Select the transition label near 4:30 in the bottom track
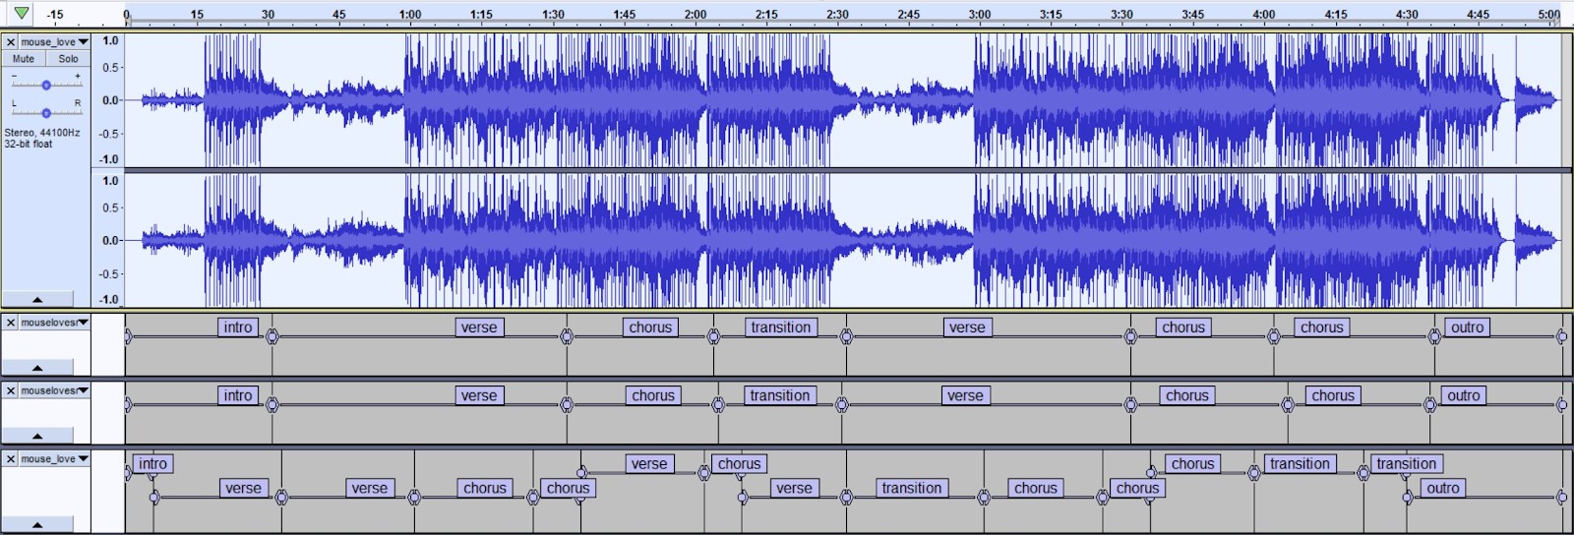The image size is (1574, 535). pyautogui.click(x=1407, y=463)
